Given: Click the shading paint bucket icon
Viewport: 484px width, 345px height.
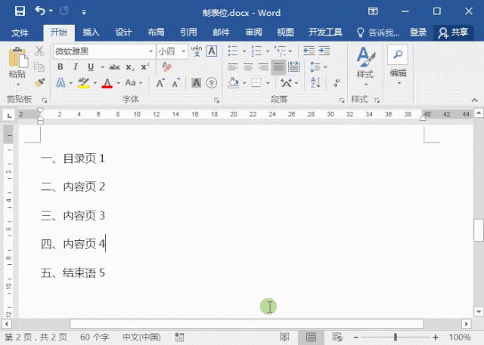Looking at the screenshot, I should point(233,82).
